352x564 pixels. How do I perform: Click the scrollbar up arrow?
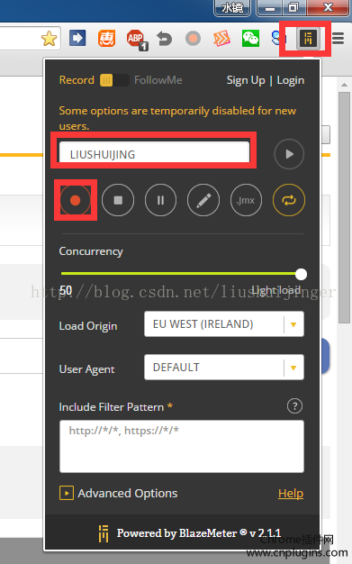[344, 85]
